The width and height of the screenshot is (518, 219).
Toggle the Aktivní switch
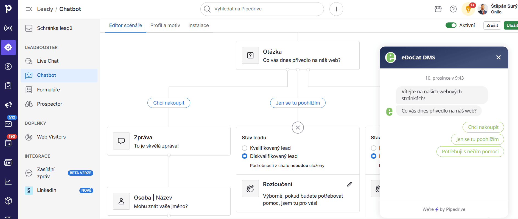pyautogui.click(x=451, y=25)
